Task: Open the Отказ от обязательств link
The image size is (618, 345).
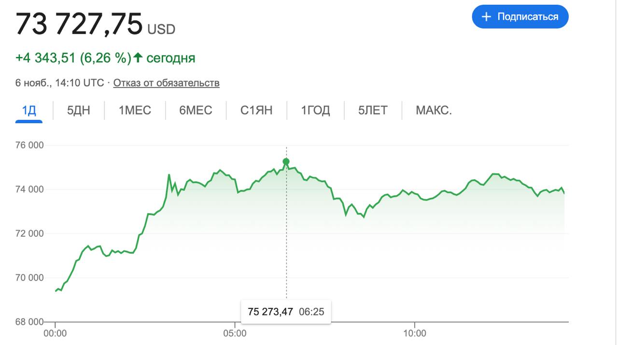Action: tap(166, 83)
